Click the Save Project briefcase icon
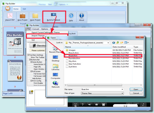The image size is (154, 113). point(23,16)
